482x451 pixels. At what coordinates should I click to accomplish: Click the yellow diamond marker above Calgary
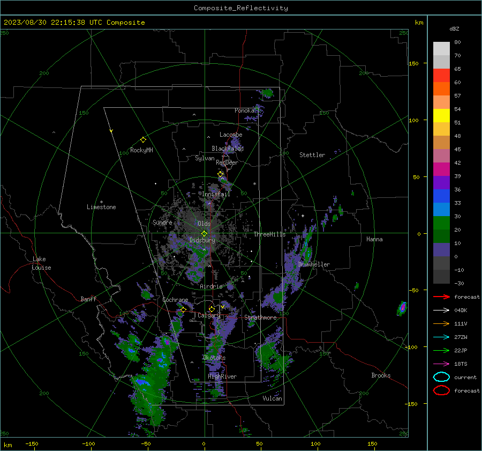[212, 309]
